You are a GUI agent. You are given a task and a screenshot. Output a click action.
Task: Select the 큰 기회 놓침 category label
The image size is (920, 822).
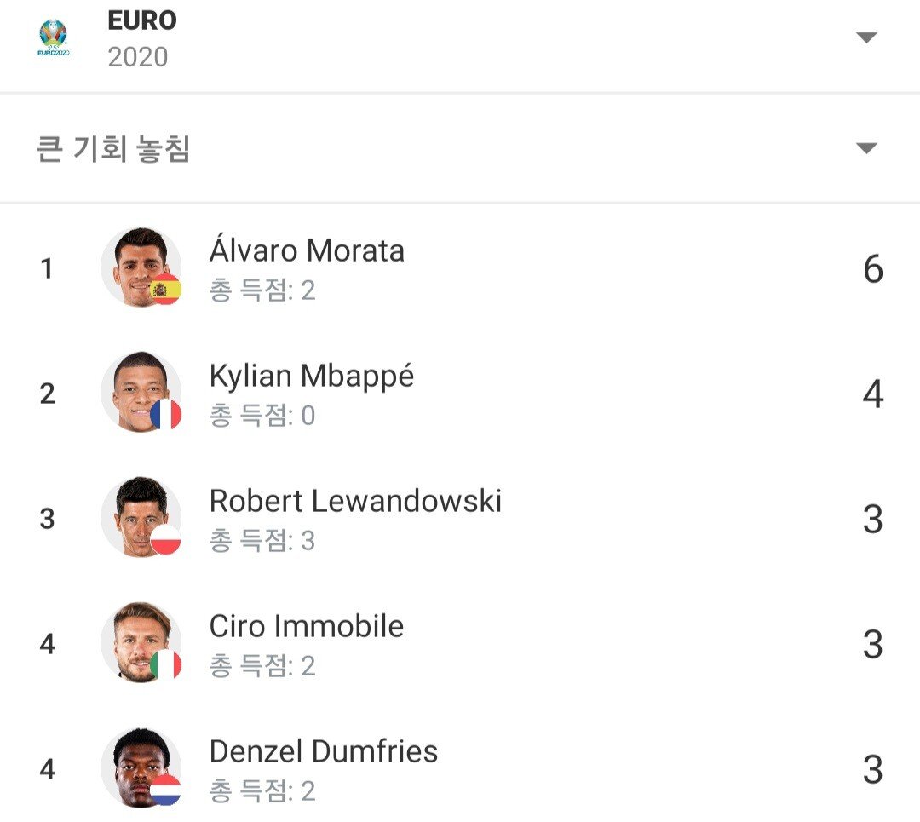[x=113, y=149]
